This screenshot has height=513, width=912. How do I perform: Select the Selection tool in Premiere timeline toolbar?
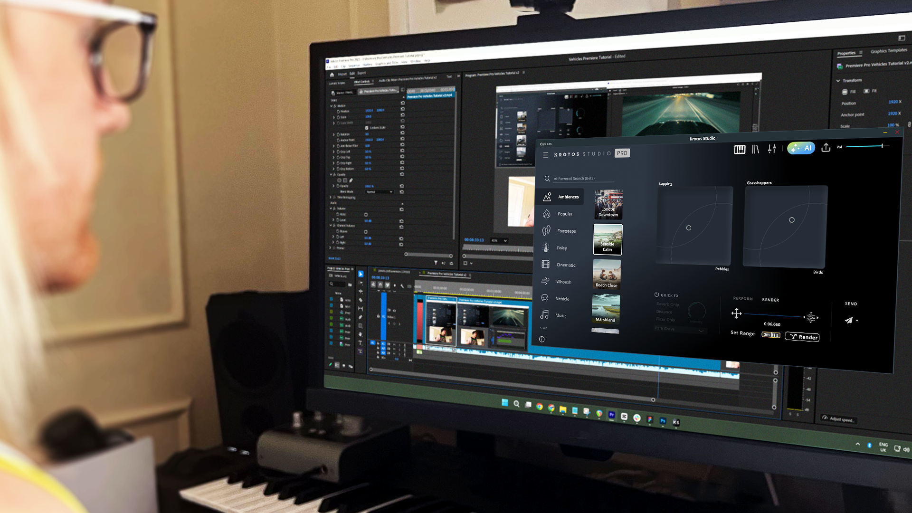click(x=361, y=274)
